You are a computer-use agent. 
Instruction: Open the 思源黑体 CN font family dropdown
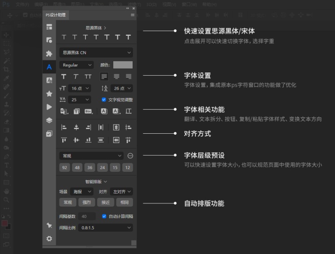[96, 52]
